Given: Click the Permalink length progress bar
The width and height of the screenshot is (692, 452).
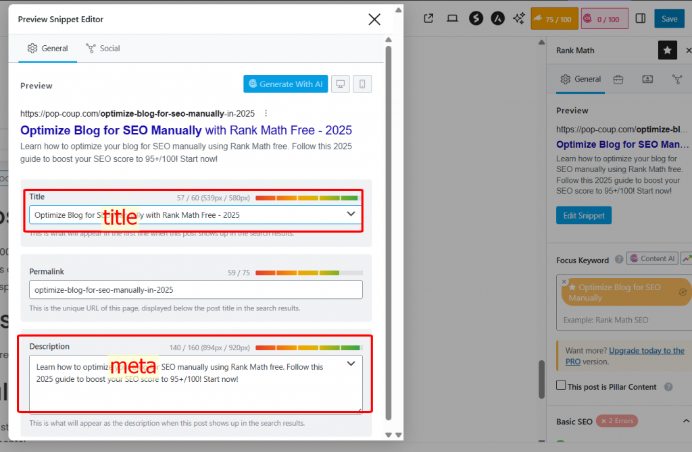Looking at the screenshot, I should [309, 273].
